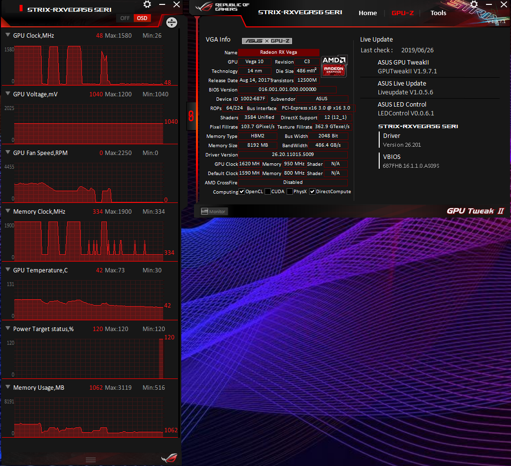Click the Max:1580 GPU clock reading
511x466 pixels.
pos(118,35)
